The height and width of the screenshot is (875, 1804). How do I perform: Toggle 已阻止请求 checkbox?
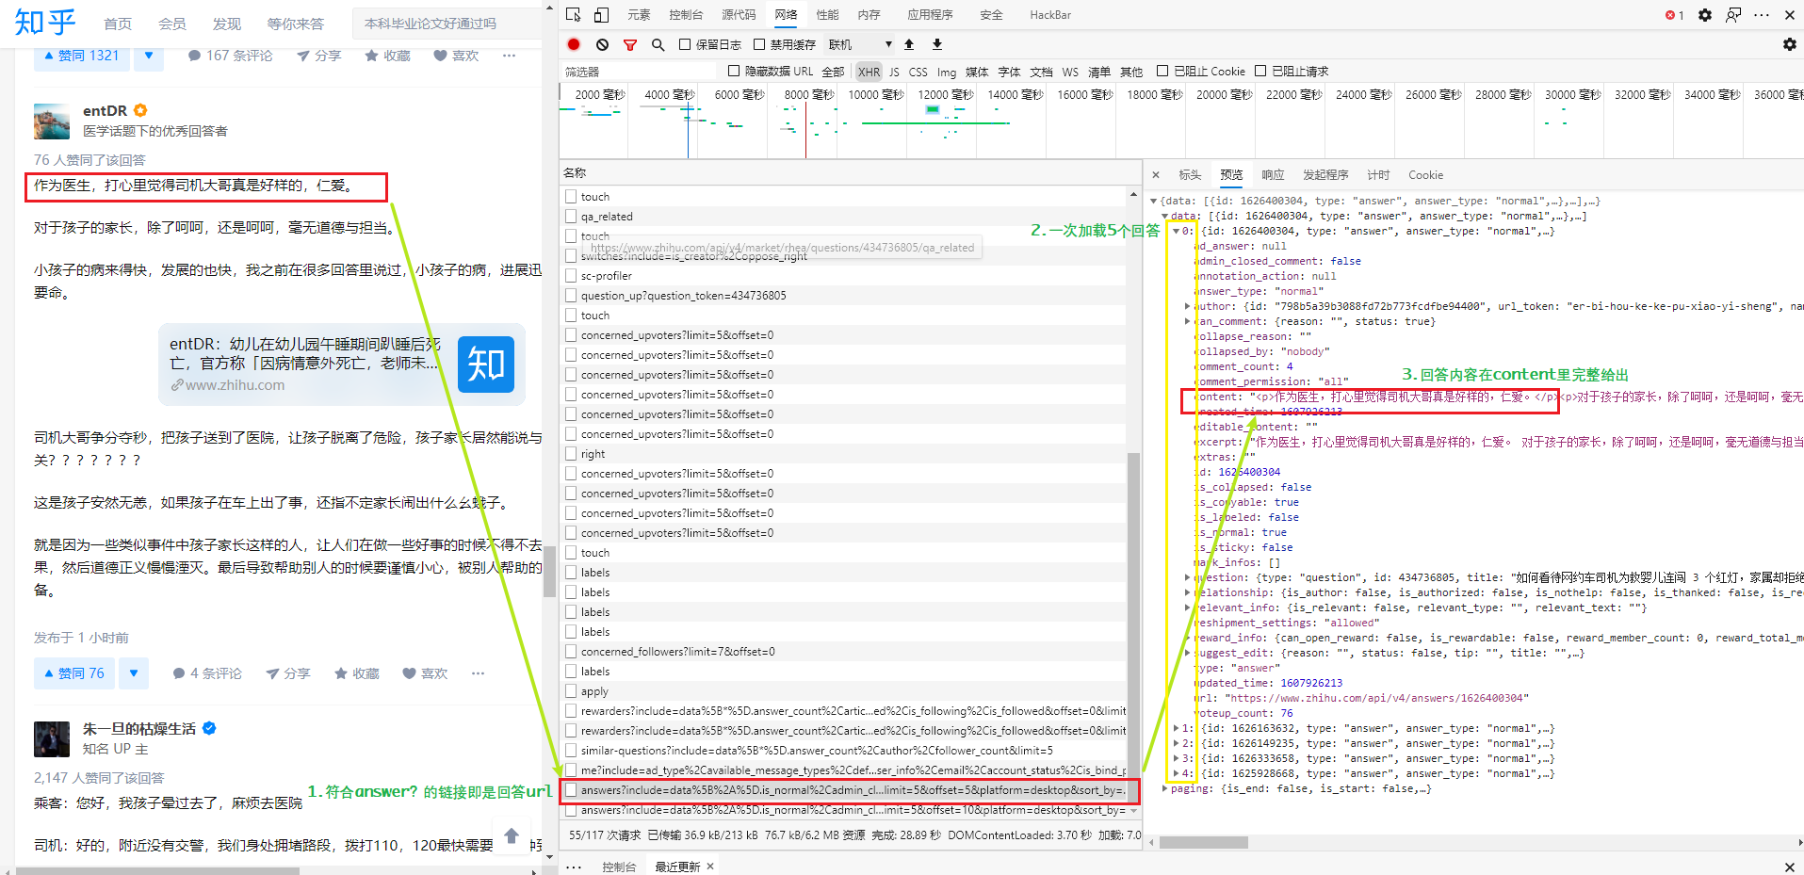[1260, 71]
